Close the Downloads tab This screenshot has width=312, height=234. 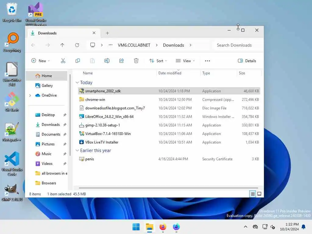point(94,33)
